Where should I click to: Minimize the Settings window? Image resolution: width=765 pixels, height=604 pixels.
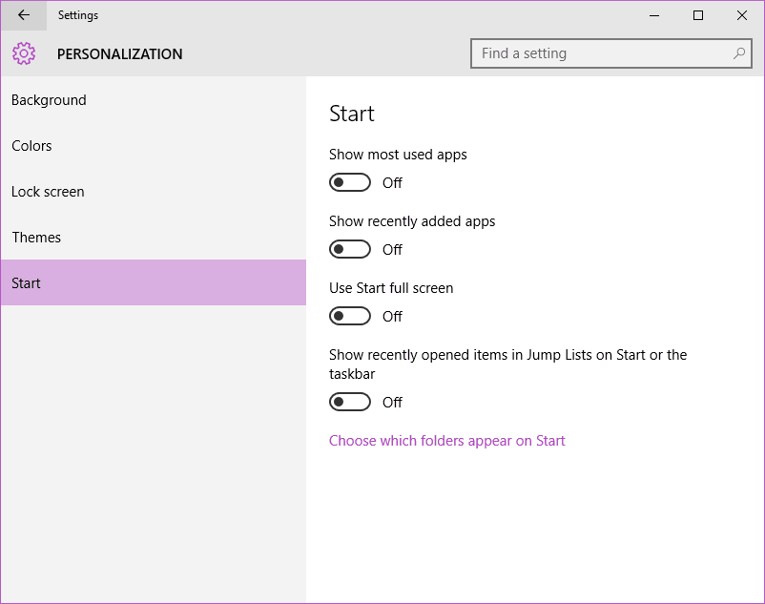[654, 15]
